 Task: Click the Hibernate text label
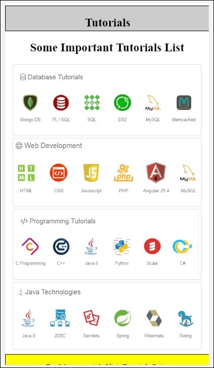pos(154,336)
